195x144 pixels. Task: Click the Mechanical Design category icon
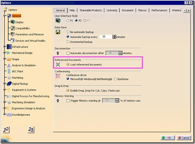pos(9,53)
